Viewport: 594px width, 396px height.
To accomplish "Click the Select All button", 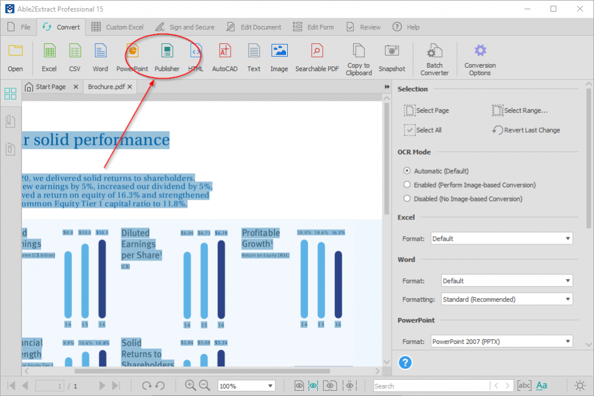I will click(423, 130).
